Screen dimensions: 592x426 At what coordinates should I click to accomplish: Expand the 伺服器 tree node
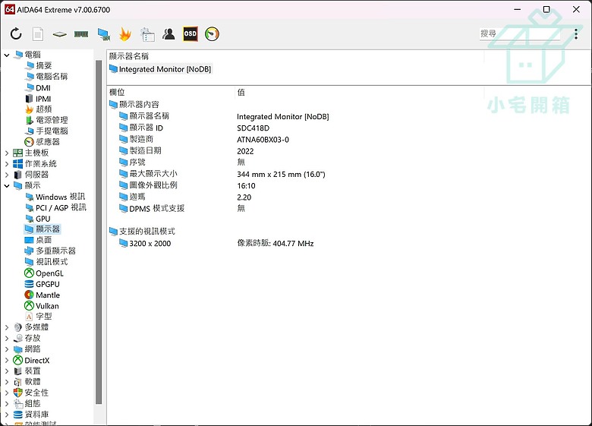tap(7, 175)
